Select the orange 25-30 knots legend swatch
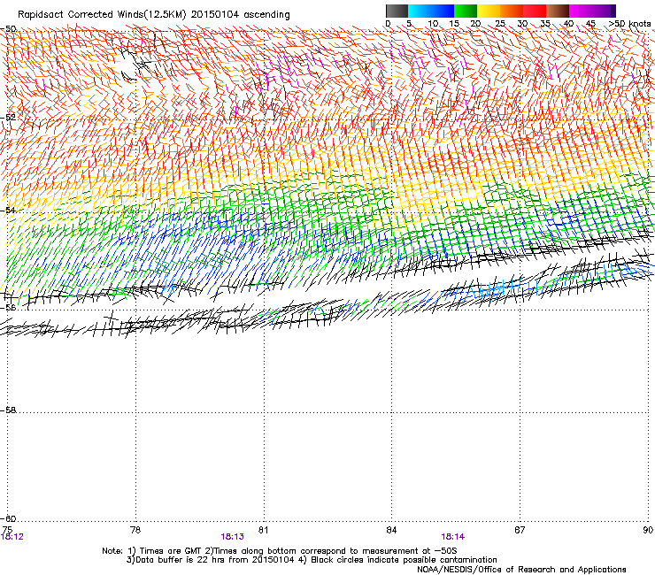Screen dimensions: 655x575 tap(512, 11)
